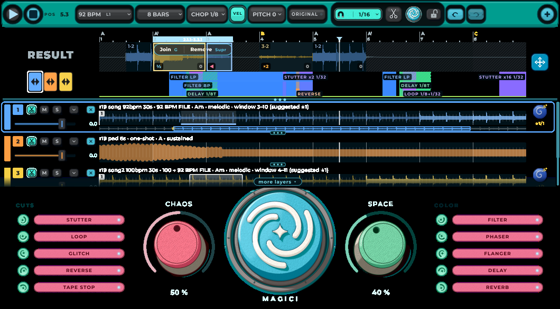This screenshot has height=309, width=560.
Task: Click the red CHAOS knob
Action: click(x=178, y=244)
